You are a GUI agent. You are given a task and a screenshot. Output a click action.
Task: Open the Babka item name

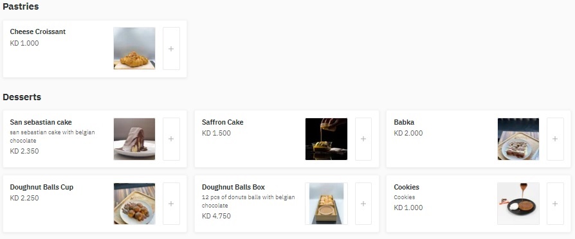pos(404,122)
